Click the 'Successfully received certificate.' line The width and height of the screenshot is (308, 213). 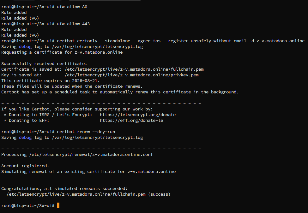pos(44,64)
